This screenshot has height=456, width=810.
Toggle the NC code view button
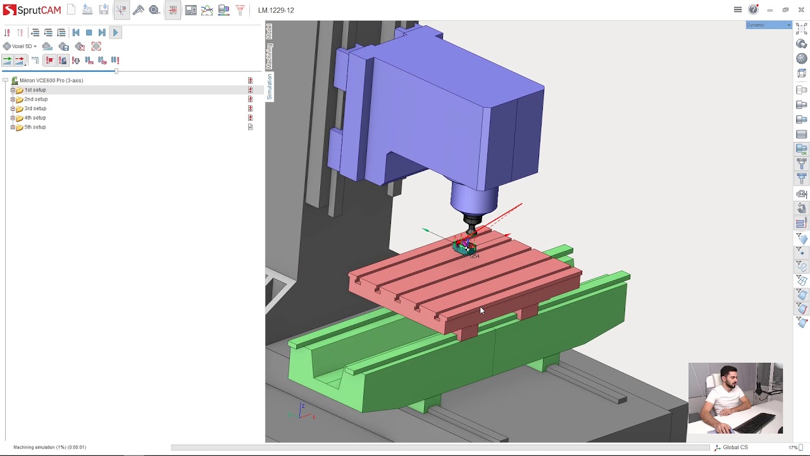tap(172, 10)
